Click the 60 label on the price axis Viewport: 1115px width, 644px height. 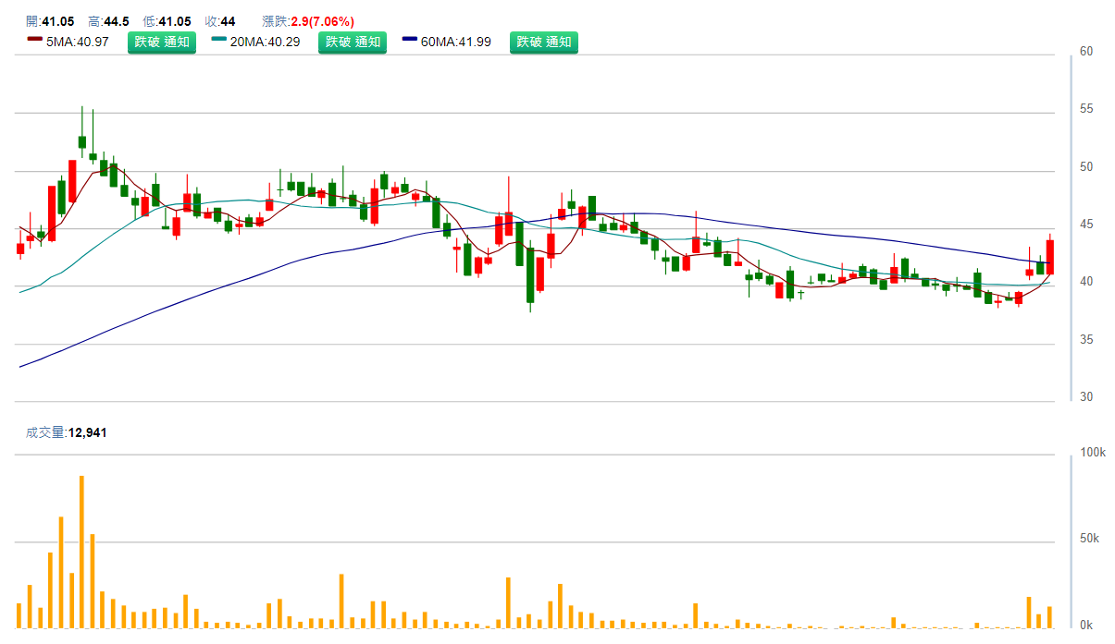pyautogui.click(x=1086, y=52)
